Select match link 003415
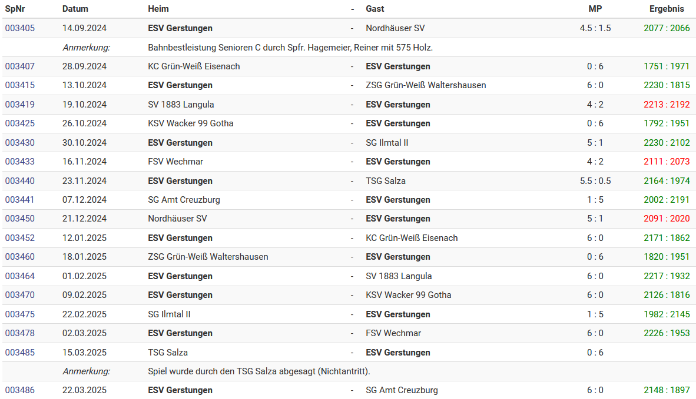The image size is (696, 399). click(20, 85)
